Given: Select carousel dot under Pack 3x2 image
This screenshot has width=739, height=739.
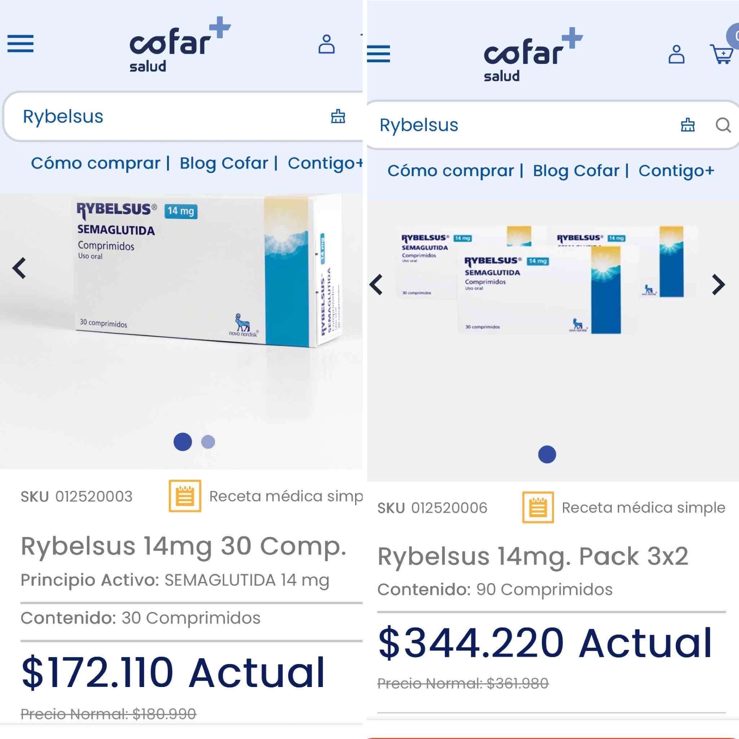Looking at the screenshot, I should [x=547, y=454].
